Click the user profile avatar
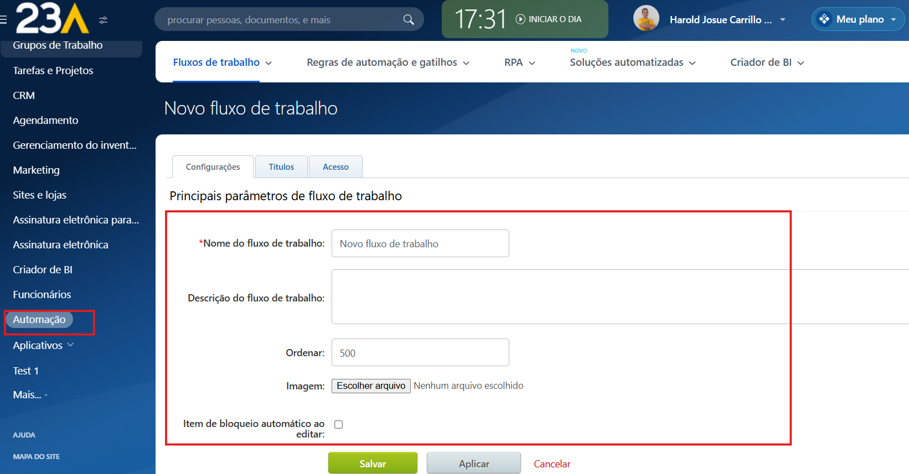This screenshot has height=474, width=909. pyautogui.click(x=645, y=19)
